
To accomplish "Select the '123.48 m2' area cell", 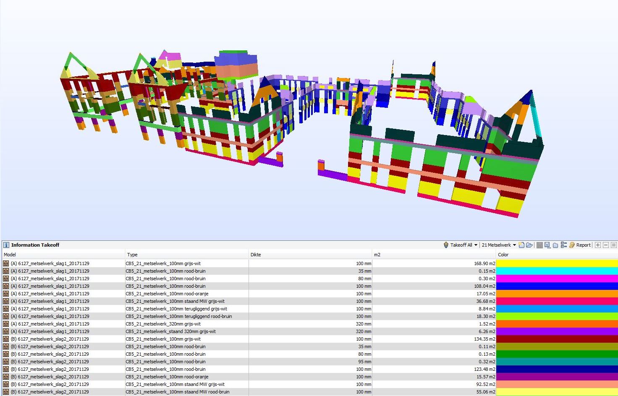I will [434, 369].
